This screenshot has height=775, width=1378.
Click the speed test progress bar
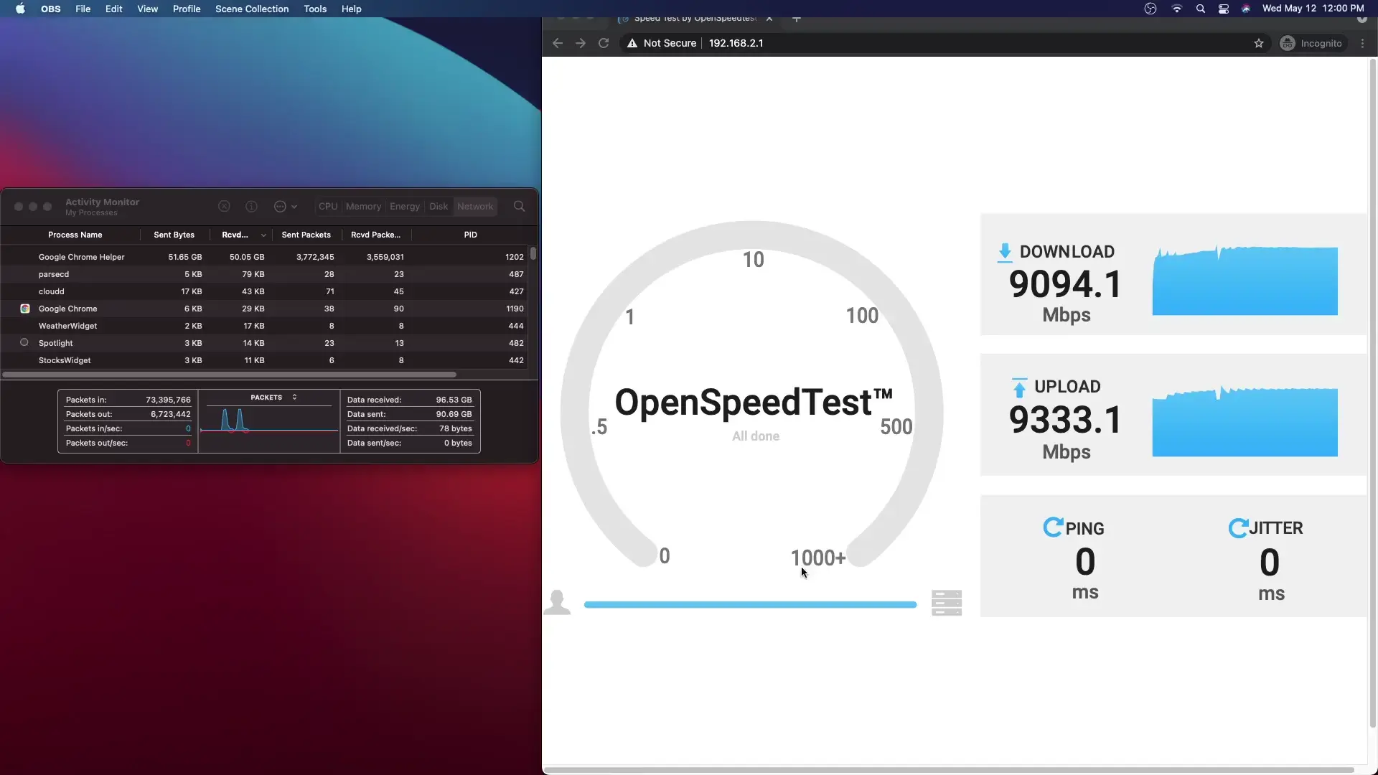[x=751, y=605]
